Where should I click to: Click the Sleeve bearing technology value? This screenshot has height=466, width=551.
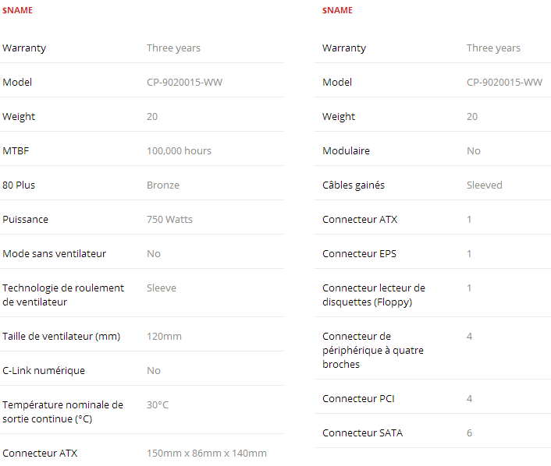162,288
